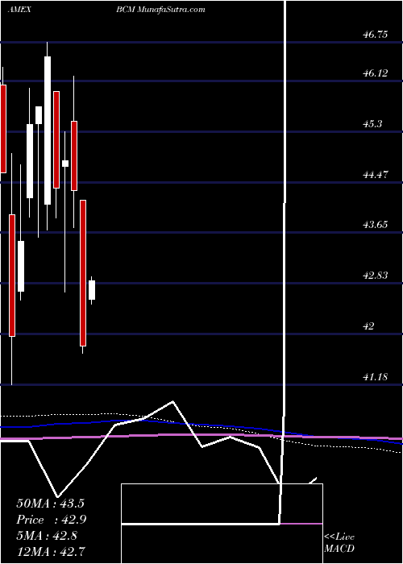The height and width of the screenshot is (564, 403).
Task: Select the 46.75 price level label
Action: (375, 35)
